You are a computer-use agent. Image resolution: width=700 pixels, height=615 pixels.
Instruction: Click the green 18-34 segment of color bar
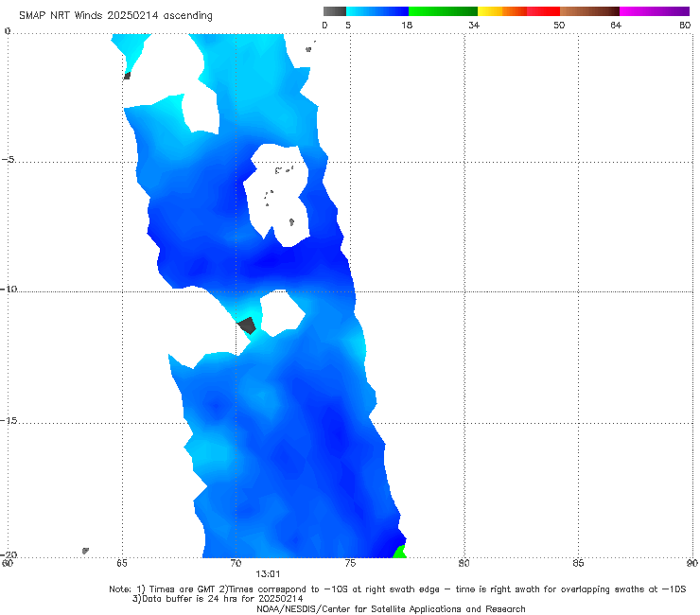pyautogui.click(x=443, y=11)
